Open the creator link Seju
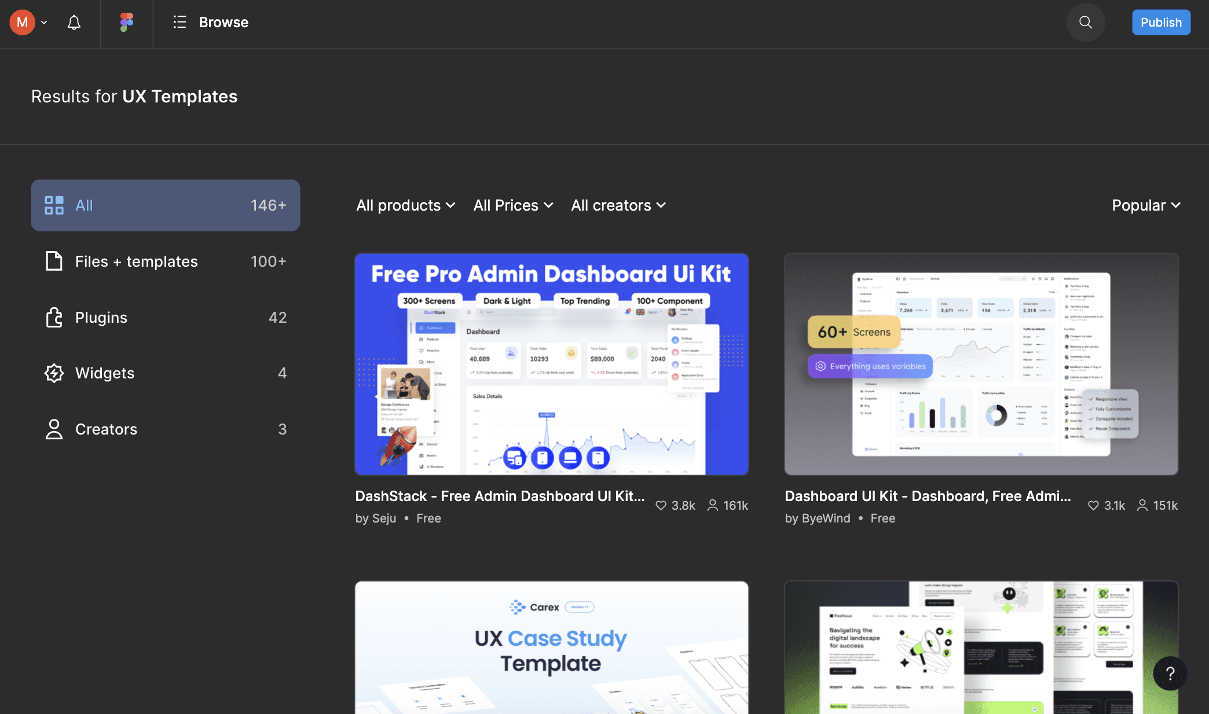The height and width of the screenshot is (714, 1209). [x=384, y=518]
